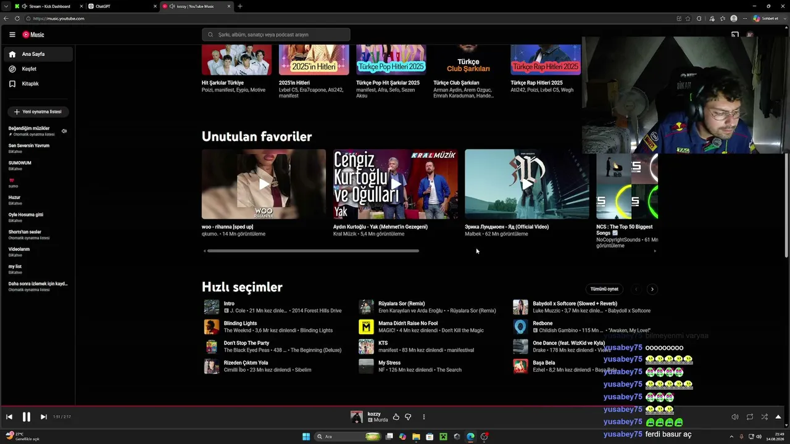Screen dimensions: 790x444
Task: Reload the page in the browser
Action: pyautogui.click(x=17, y=18)
